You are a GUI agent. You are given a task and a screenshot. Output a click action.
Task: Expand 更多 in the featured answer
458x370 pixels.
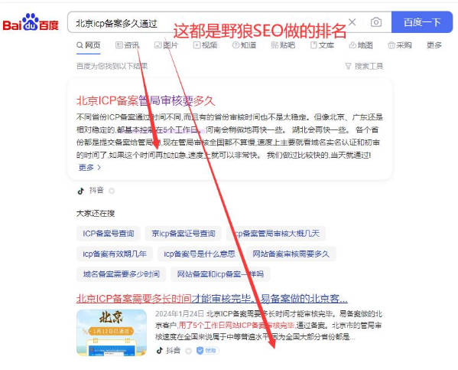coord(89,168)
